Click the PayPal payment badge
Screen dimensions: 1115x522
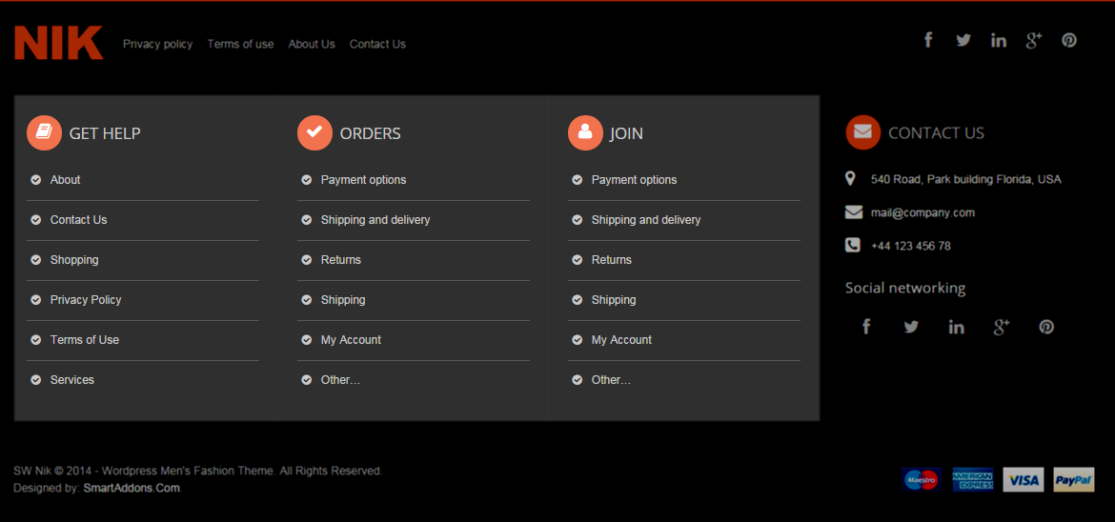pyautogui.click(x=1073, y=480)
